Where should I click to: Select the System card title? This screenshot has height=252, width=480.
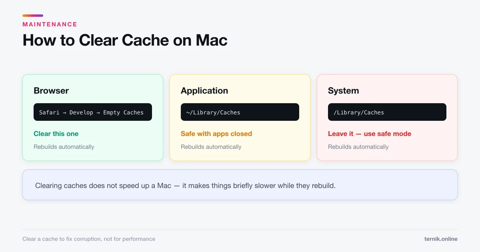point(343,91)
